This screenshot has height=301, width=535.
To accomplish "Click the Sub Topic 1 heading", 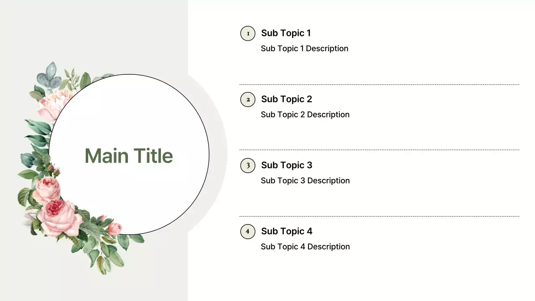I will click(286, 33).
